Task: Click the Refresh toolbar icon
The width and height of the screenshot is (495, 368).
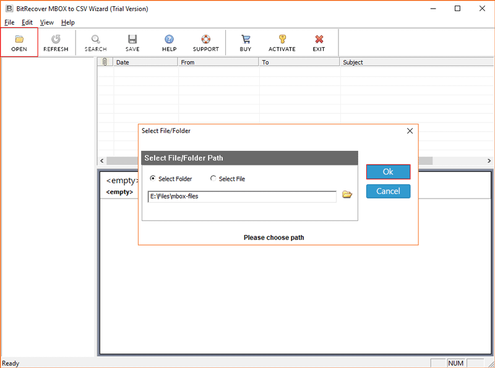Action: (x=56, y=39)
